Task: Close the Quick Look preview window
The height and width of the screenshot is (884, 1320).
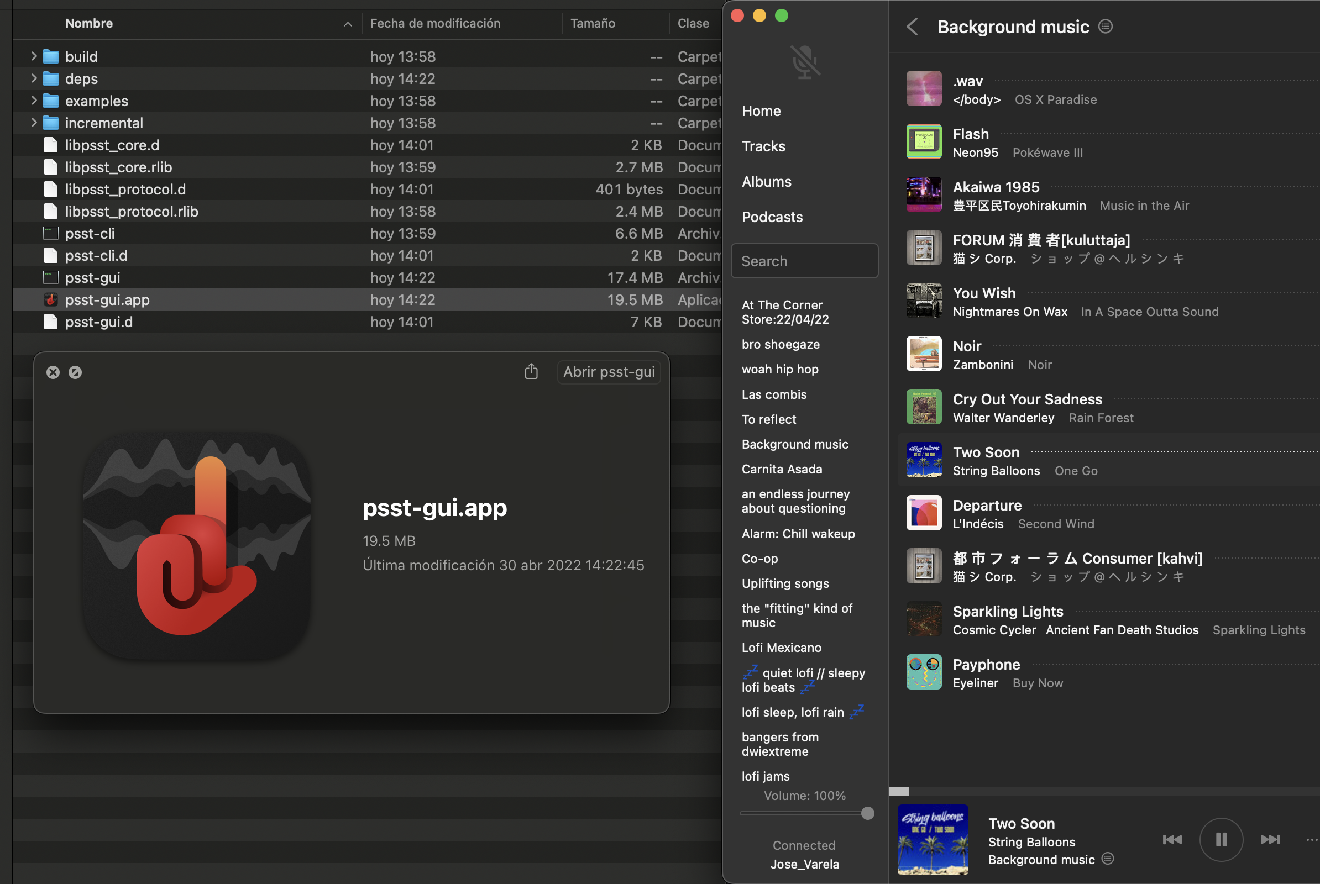Action: [53, 372]
